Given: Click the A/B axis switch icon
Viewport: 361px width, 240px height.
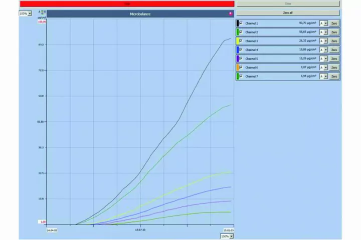Looking at the screenshot, I should [43, 11].
